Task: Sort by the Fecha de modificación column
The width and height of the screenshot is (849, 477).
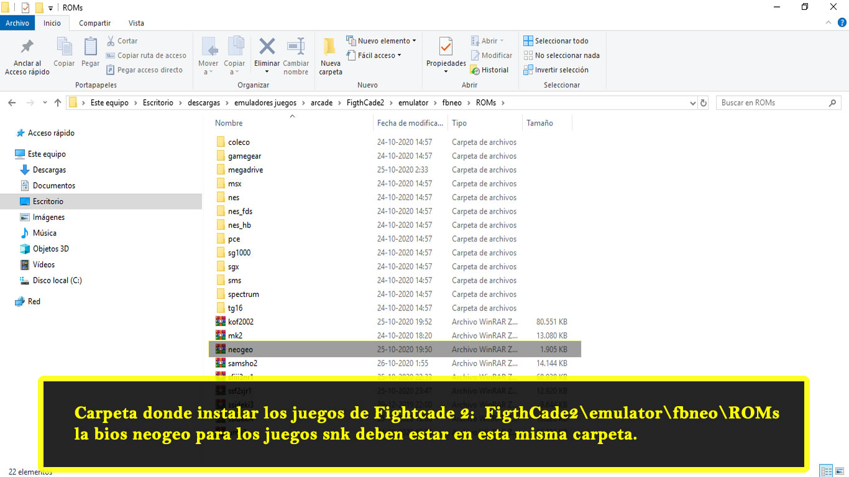Action: click(x=410, y=123)
